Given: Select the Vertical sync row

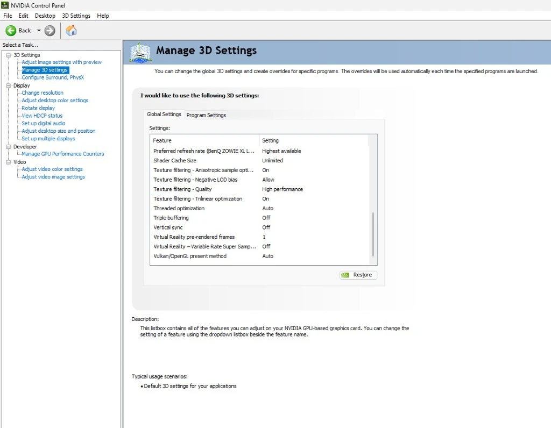Looking at the screenshot, I should [260, 227].
